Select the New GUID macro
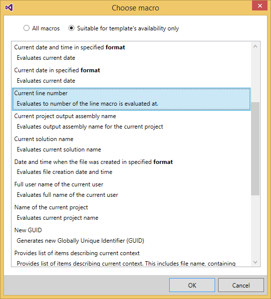This screenshot has height=299, width=271. 131,235
